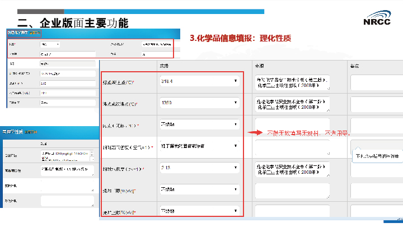Screen dimensions: 403x227
Task: Open the lower explosion limit data dropdown
Action: click(x=200, y=189)
